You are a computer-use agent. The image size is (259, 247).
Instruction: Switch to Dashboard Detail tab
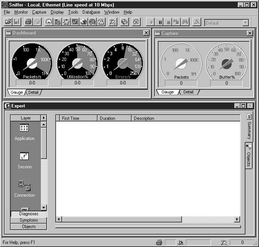click(34, 92)
